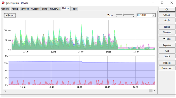Switch to the Polling tab
The height and width of the screenshot is (98, 176).
click(15, 9)
